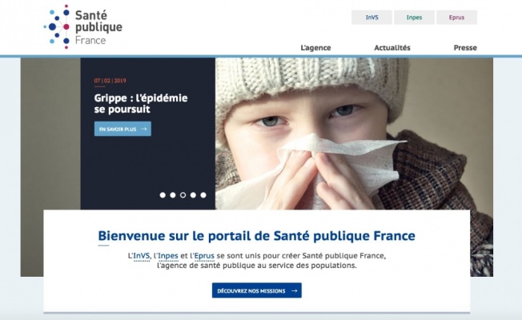The width and height of the screenshot is (522, 320).
Task: Open the Eprus site button
Action: click(456, 18)
